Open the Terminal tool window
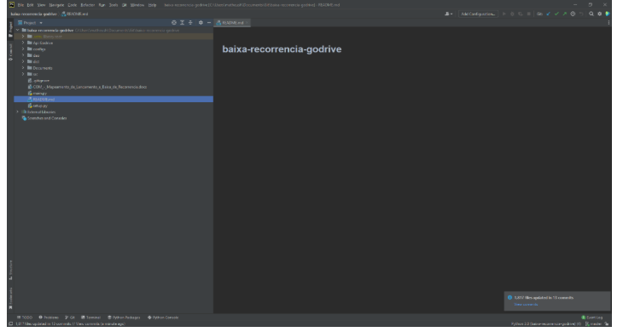This screenshot has height=332, width=623. pyautogui.click(x=91, y=318)
